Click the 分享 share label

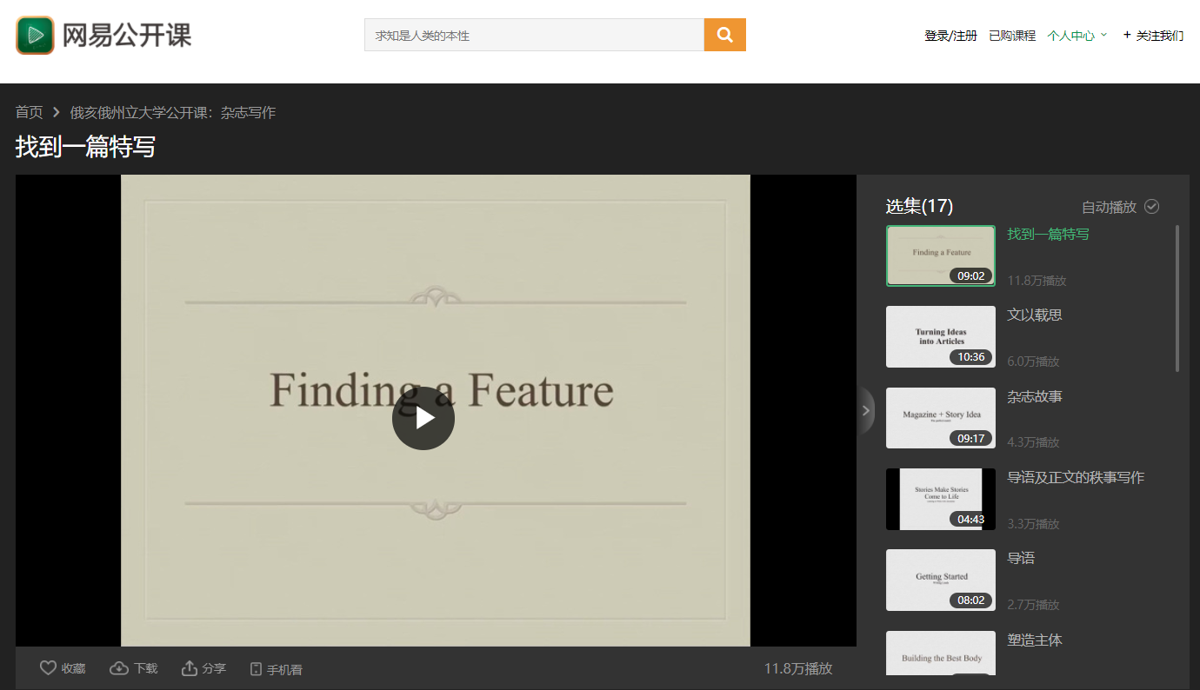[x=214, y=668]
